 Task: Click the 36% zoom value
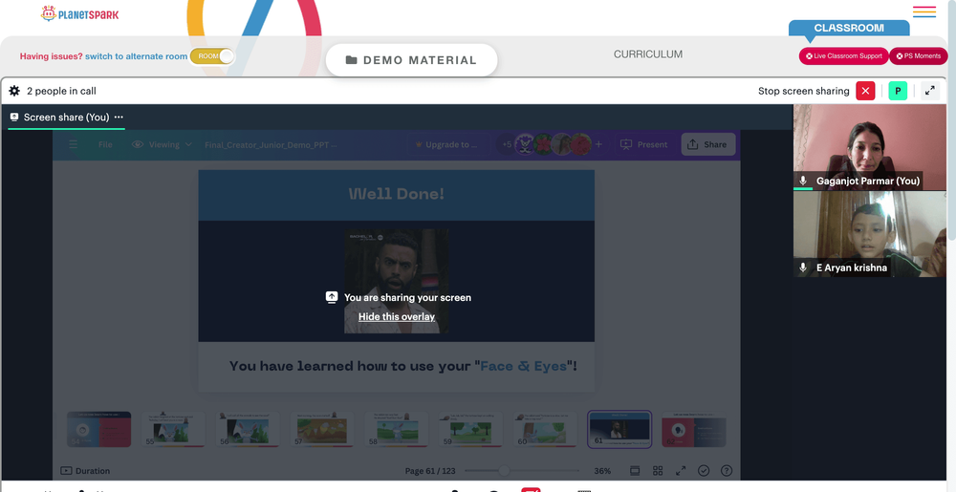click(x=602, y=471)
